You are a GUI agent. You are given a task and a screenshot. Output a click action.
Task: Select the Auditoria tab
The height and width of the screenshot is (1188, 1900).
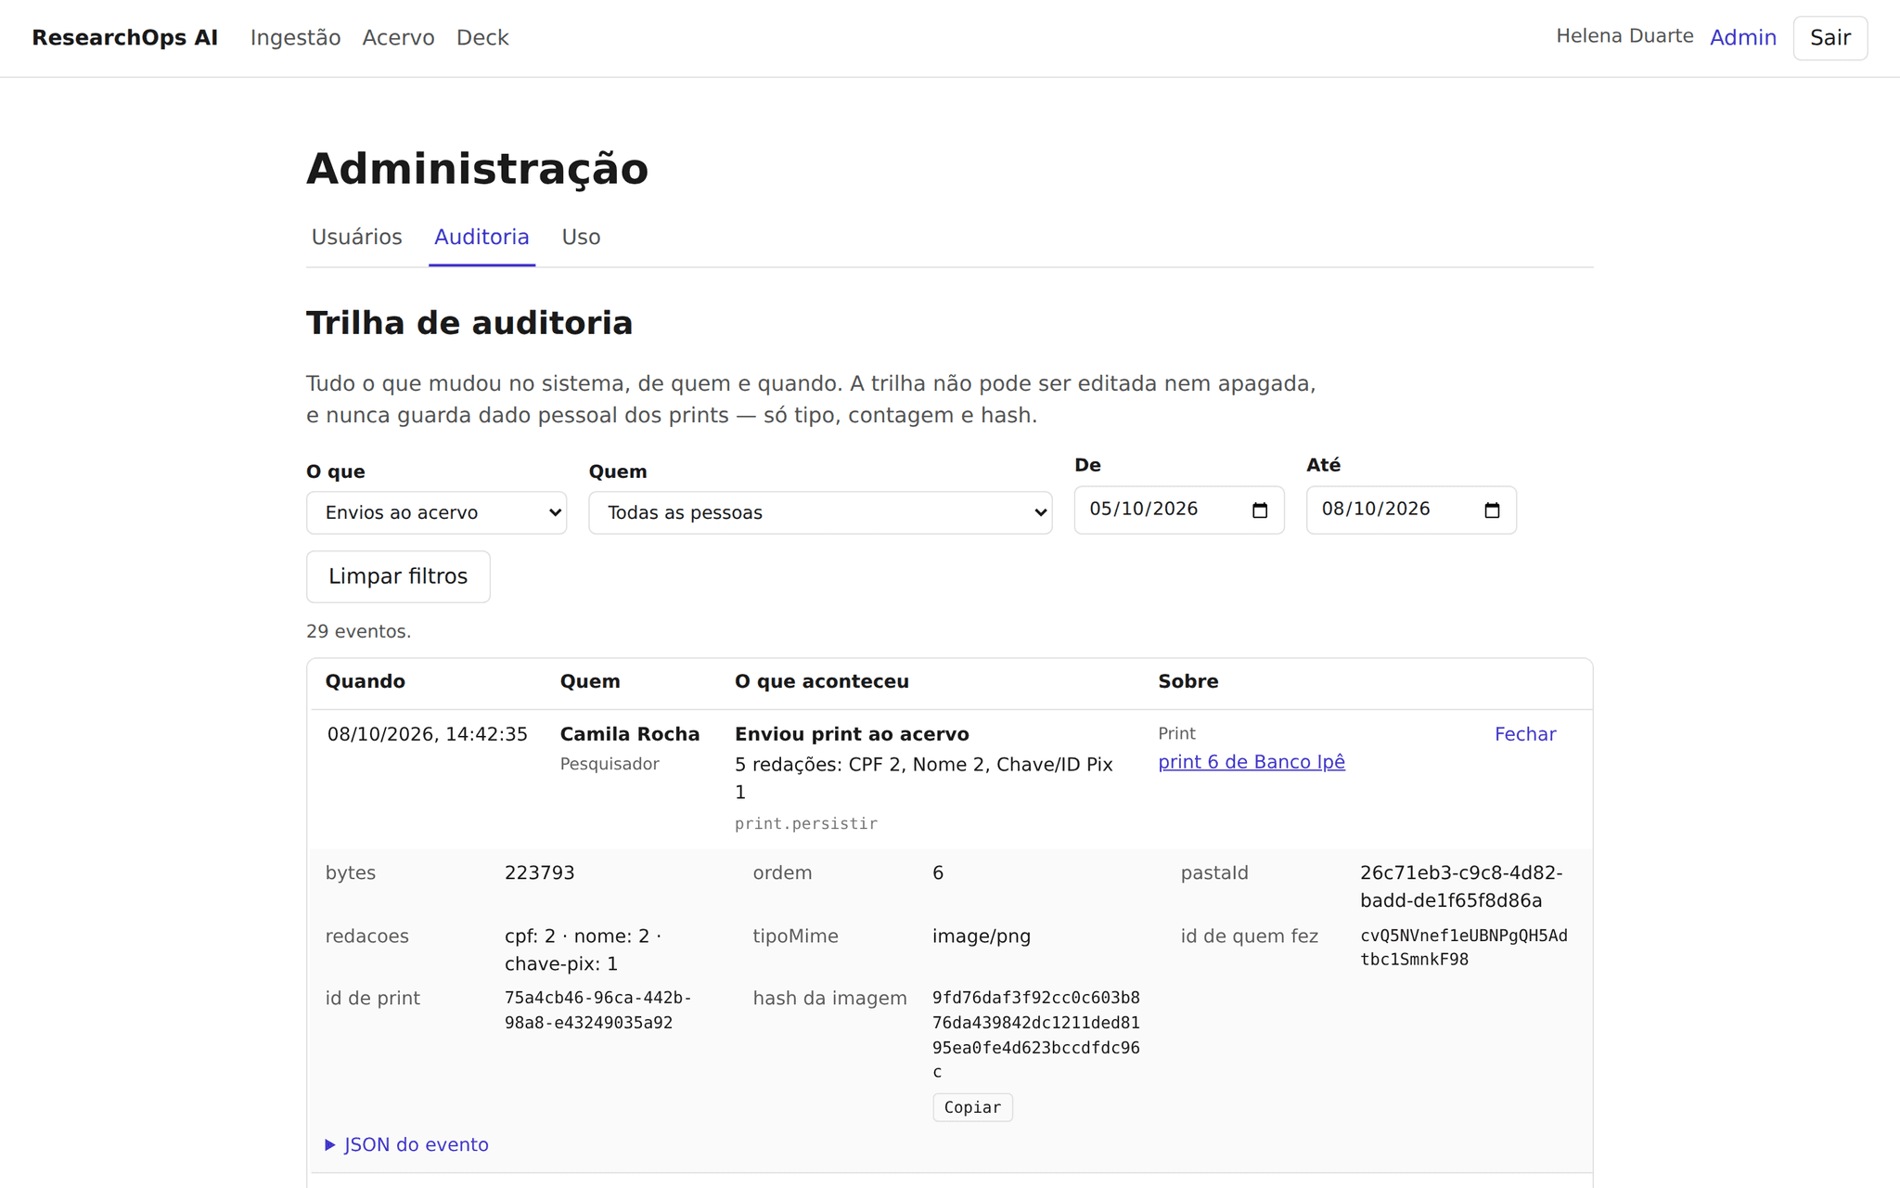tap(481, 238)
